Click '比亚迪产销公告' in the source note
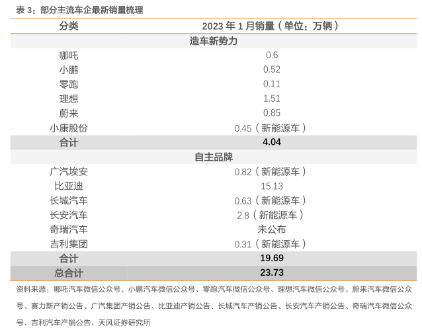This screenshot has width=422, height=336. tap(184, 306)
